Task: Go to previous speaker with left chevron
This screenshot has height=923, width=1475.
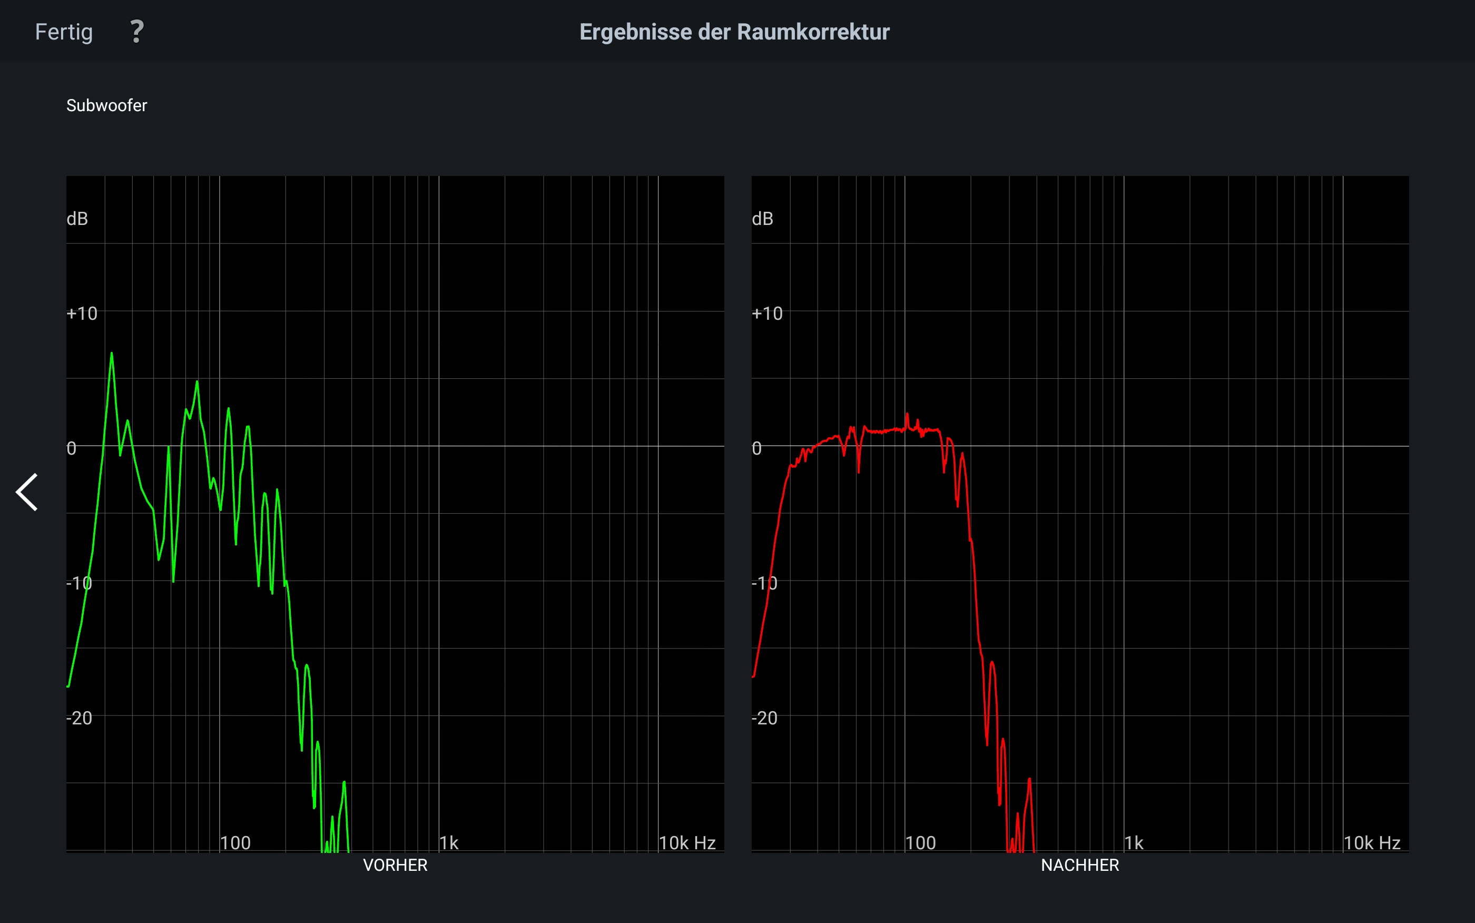Action: click(x=27, y=492)
